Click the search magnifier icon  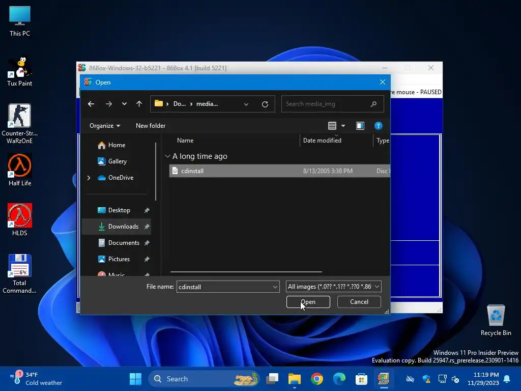coord(373,104)
